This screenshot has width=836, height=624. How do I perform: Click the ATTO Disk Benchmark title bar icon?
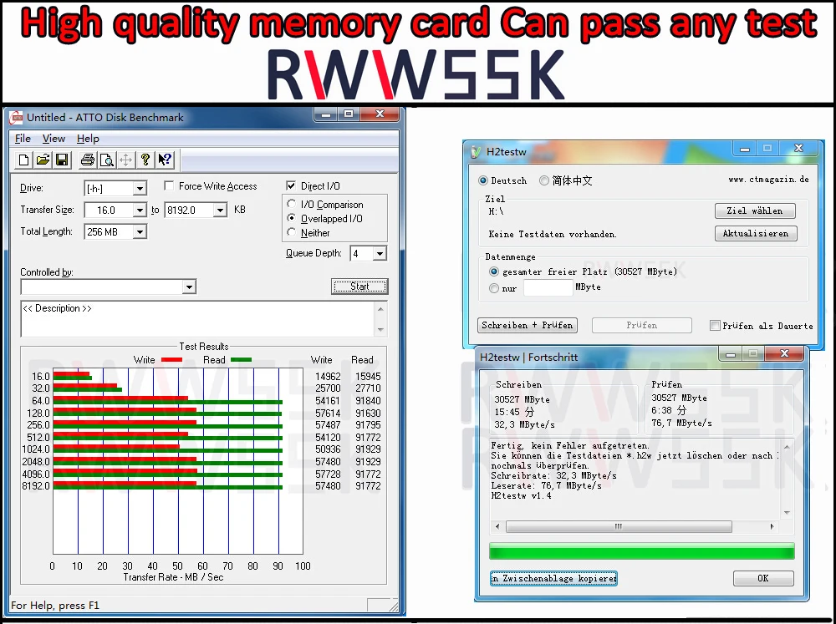tap(17, 117)
